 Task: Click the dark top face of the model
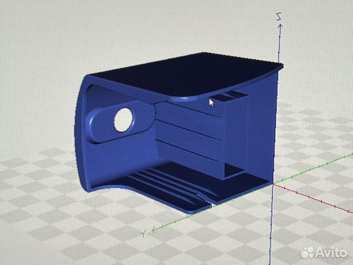pos(187,75)
